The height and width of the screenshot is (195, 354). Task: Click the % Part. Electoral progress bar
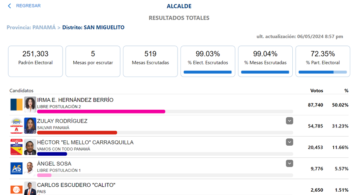[x=323, y=72]
